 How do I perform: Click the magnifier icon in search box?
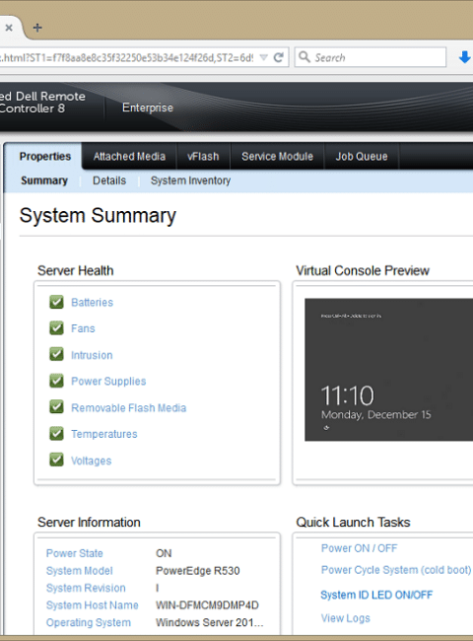tap(304, 57)
